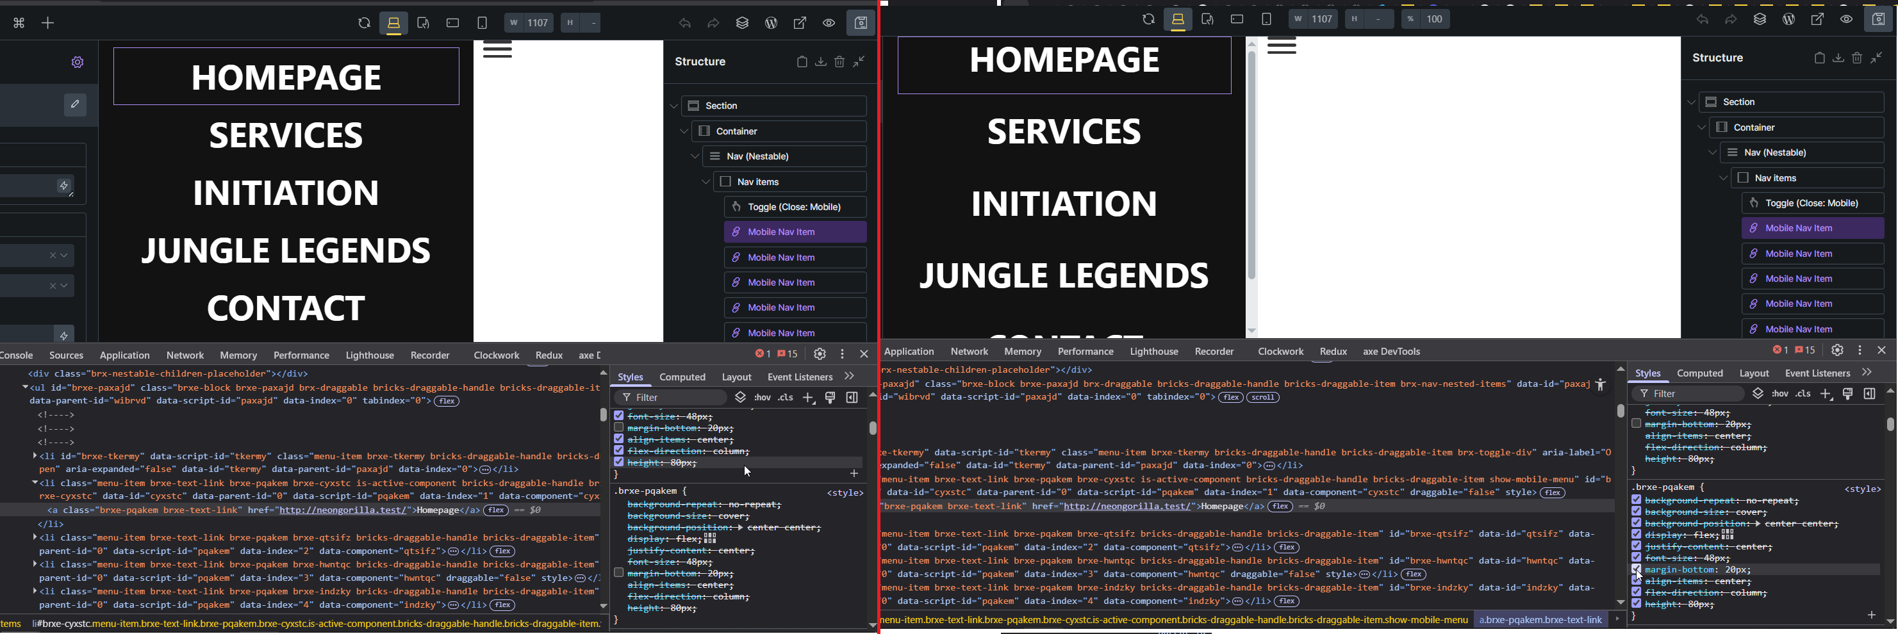Download icon in the right Structure panel
The height and width of the screenshot is (634, 1898).
(1838, 58)
